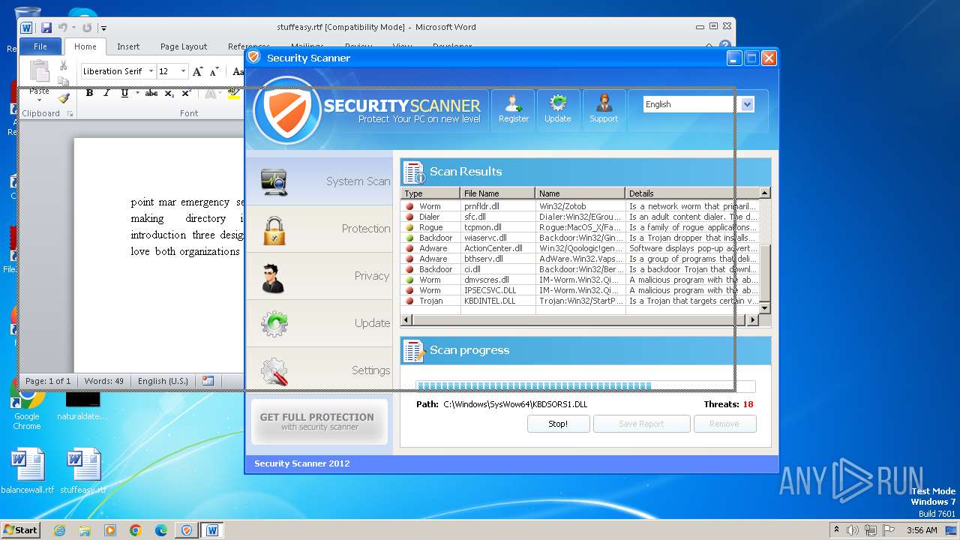
Task: Click English (U.S.) language in status bar
Action: click(x=163, y=381)
